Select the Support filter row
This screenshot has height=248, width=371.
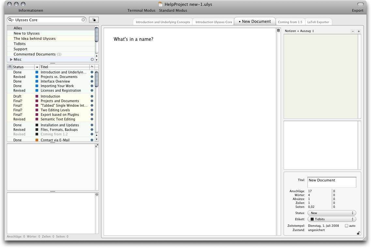point(51,49)
